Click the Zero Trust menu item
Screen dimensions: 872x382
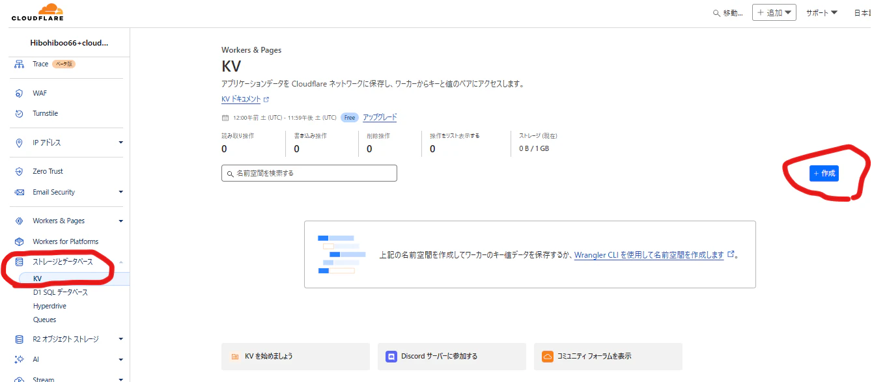48,171
